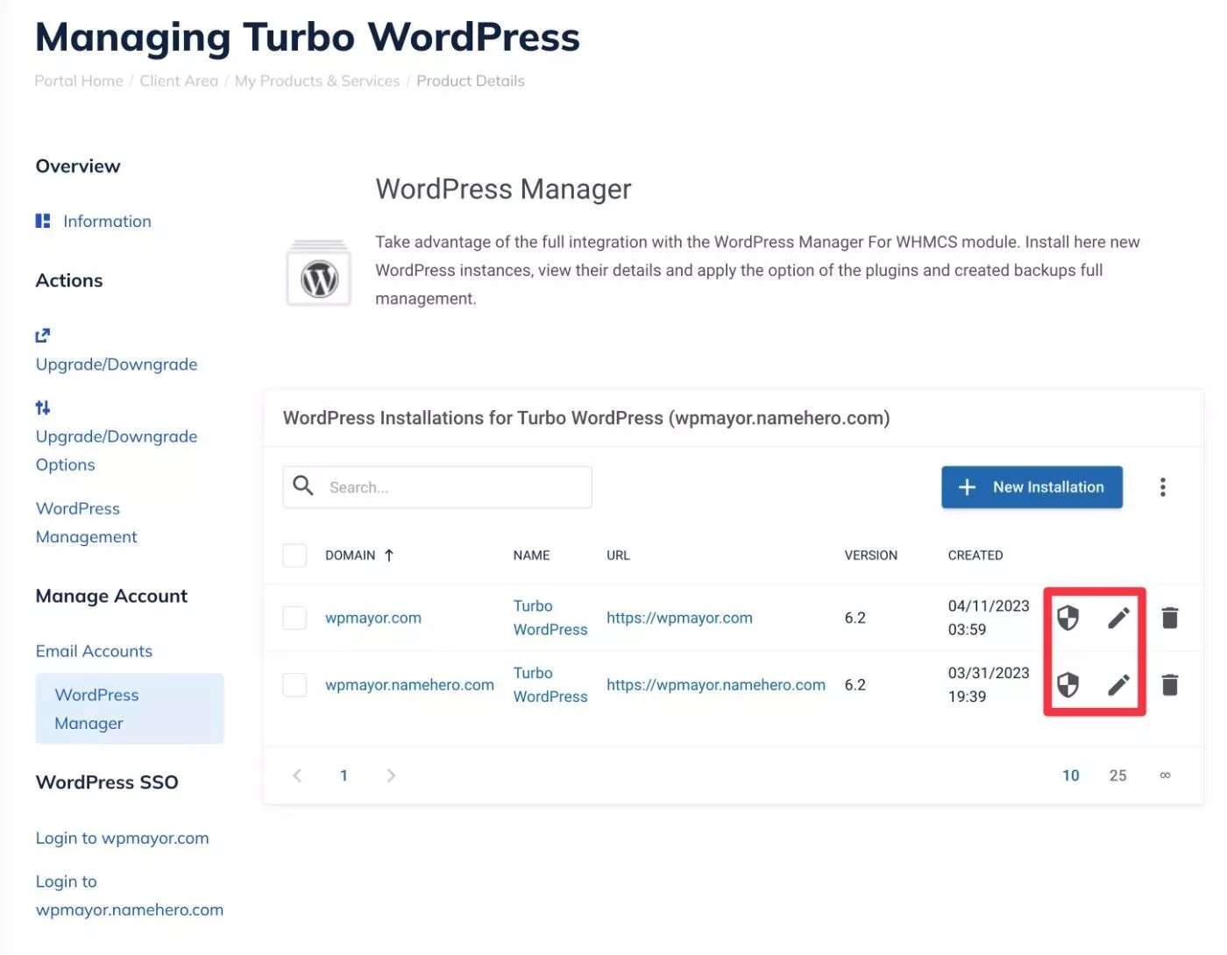This screenshot has width=1227, height=955.
Task: Click the Portal Home breadcrumb
Action: click(79, 81)
